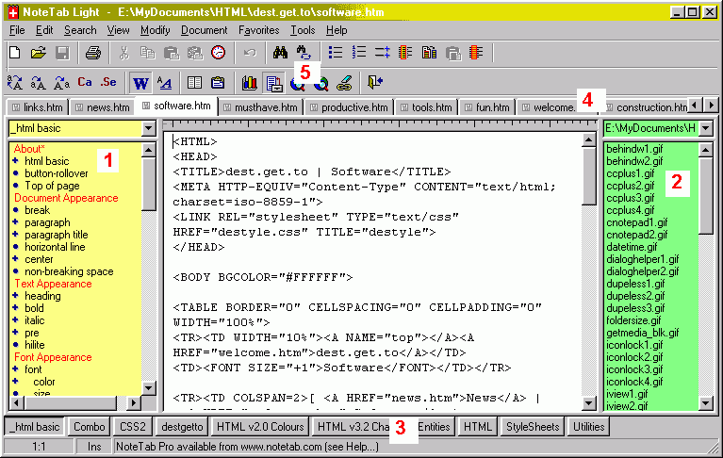
Task: Expand the paragraph title clip item
Action: click(x=16, y=235)
